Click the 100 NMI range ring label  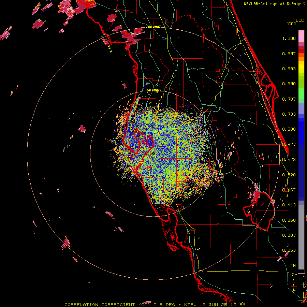[x=153, y=27]
